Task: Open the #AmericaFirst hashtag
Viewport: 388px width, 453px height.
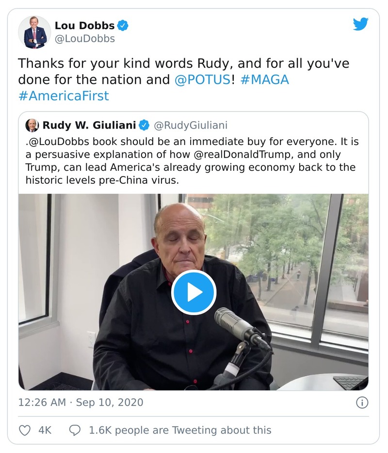Action: (64, 96)
